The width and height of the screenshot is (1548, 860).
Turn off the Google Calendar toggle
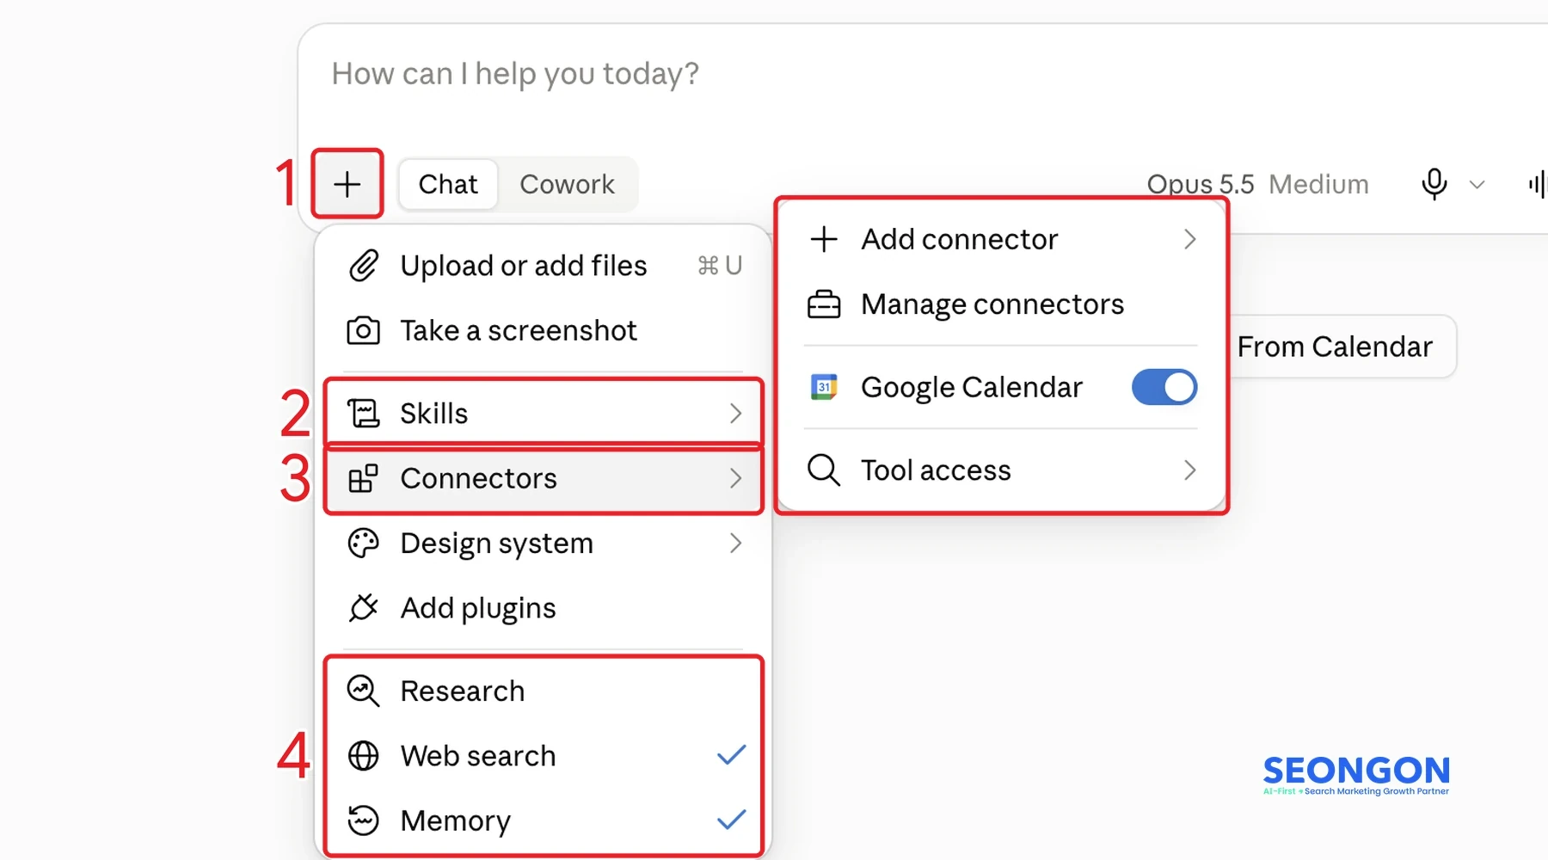click(1164, 387)
